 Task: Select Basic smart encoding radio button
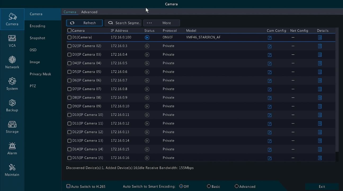pos(209,186)
